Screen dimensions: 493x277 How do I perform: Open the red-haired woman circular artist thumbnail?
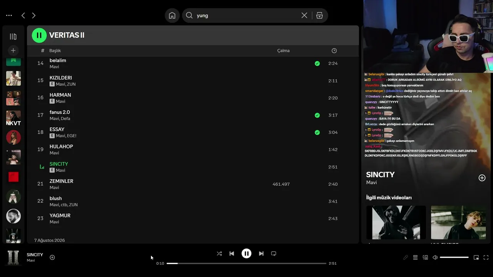pos(13,137)
